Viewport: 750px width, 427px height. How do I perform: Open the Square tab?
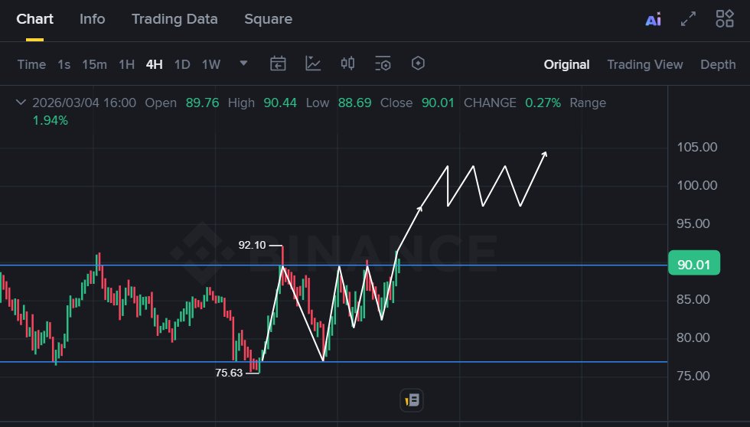(x=269, y=19)
